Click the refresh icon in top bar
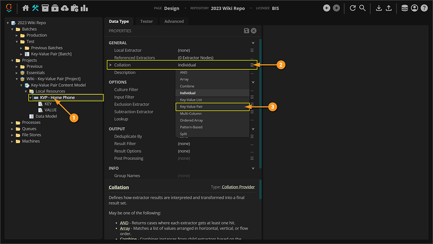433x244 pixels. 352,8
